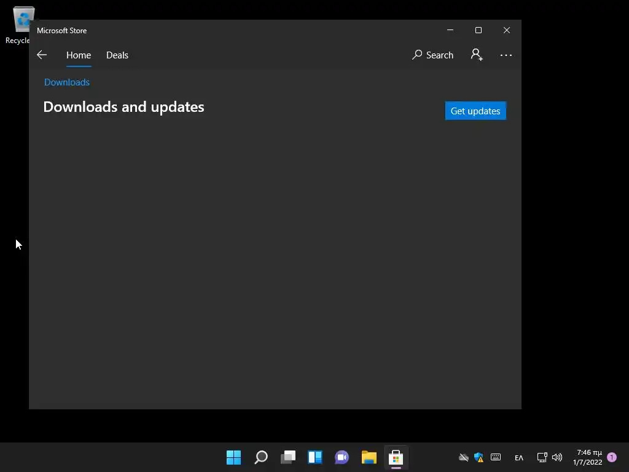
Task: Open Windows Security tray icon
Action: click(x=479, y=457)
